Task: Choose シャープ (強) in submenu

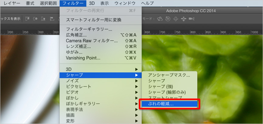Action: click(x=169, y=87)
